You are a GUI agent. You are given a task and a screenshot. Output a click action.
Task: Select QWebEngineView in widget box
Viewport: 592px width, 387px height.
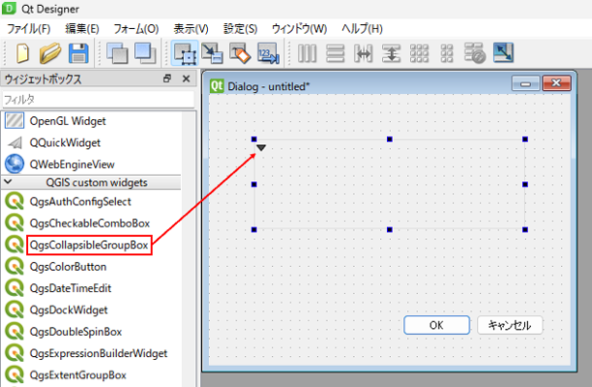pos(72,164)
